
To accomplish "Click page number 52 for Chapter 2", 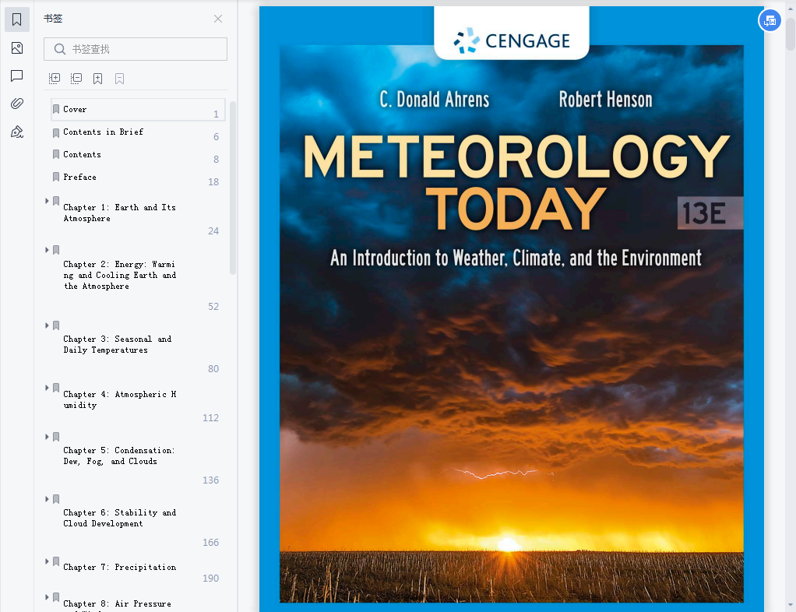I will point(213,307).
